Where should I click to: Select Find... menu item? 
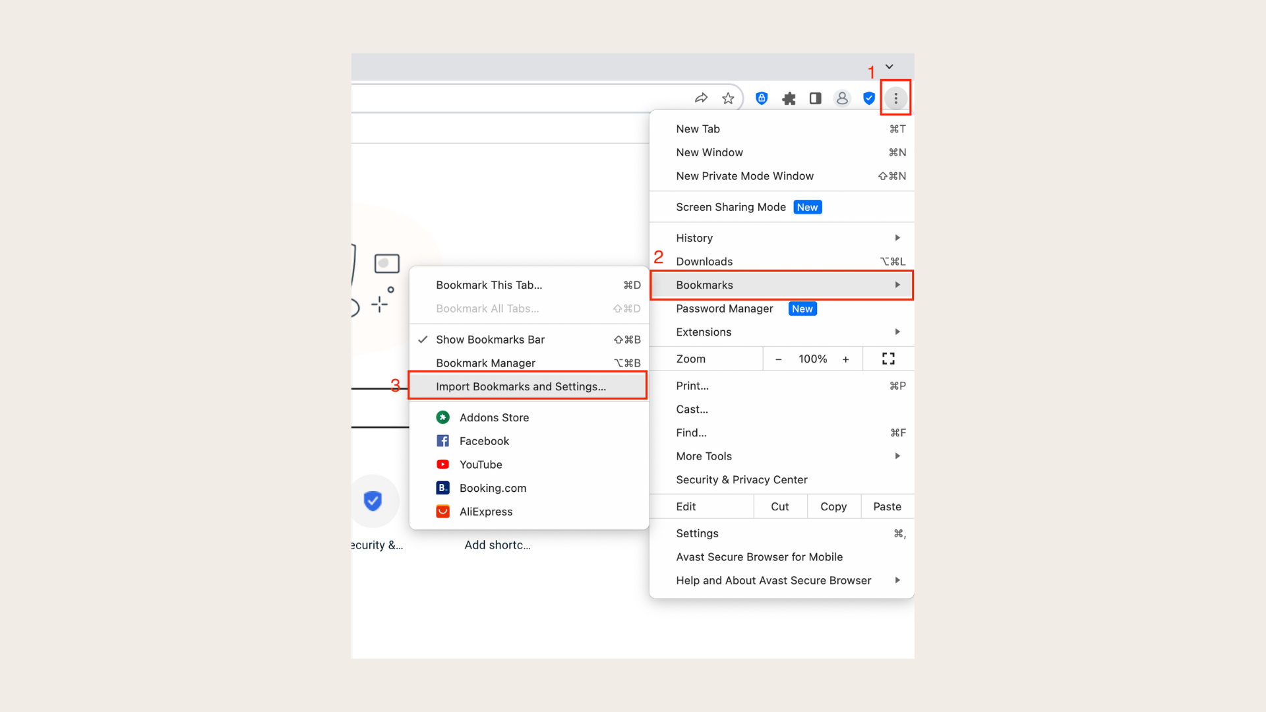coord(782,433)
